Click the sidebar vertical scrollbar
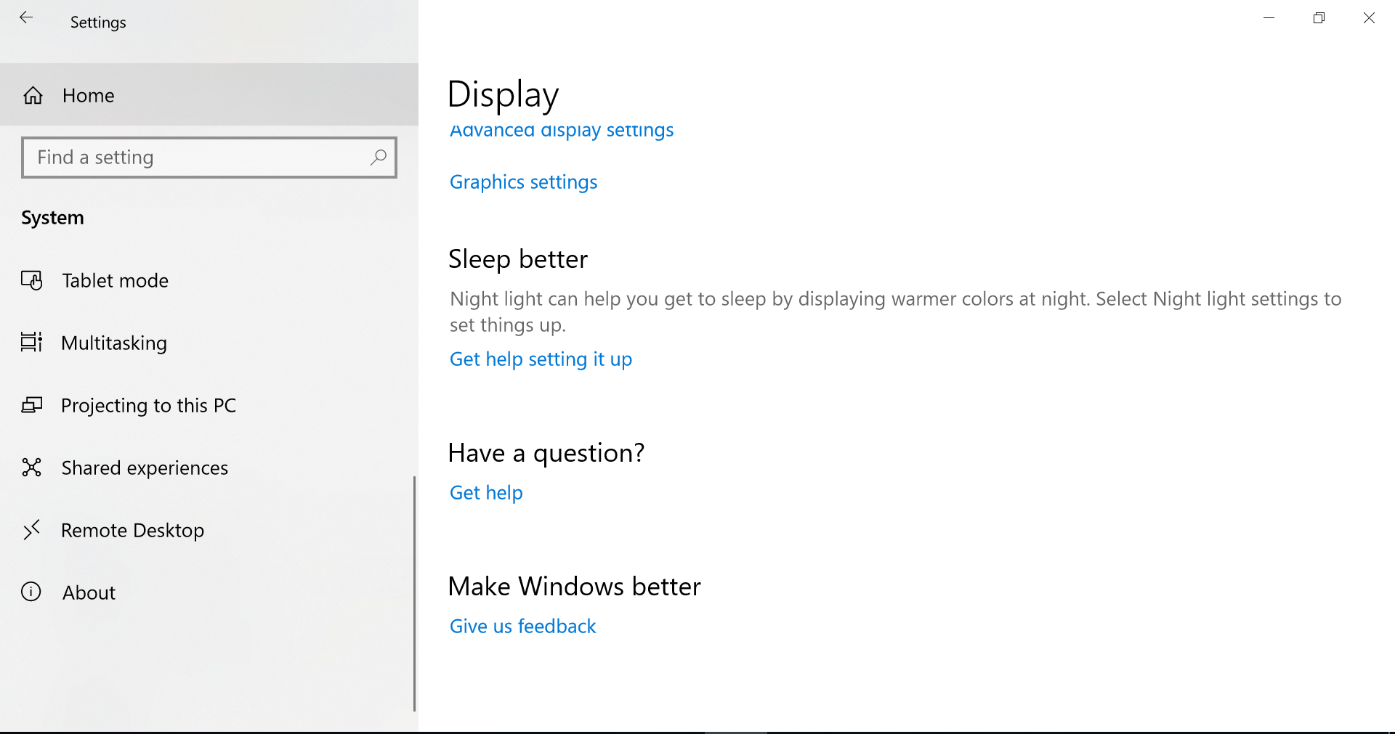 [415, 593]
